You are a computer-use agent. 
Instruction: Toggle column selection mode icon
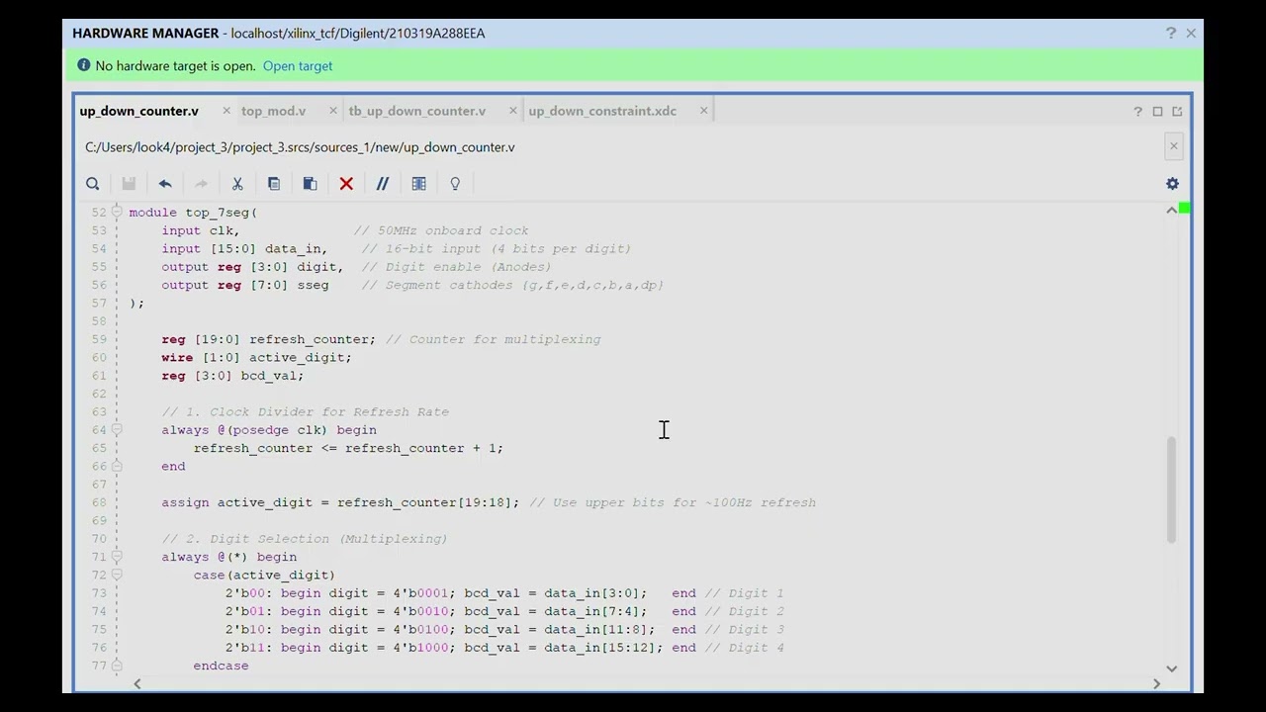[x=418, y=184]
